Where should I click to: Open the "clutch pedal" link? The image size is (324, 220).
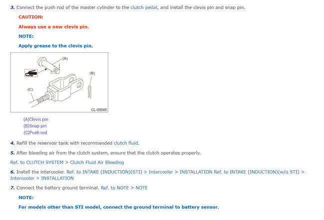point(144,7)
